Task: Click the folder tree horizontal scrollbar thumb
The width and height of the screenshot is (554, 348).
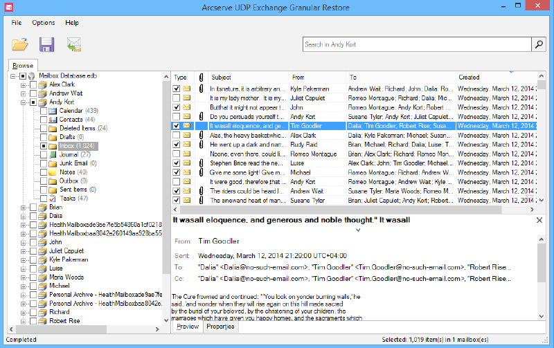Action: point(62,329)
